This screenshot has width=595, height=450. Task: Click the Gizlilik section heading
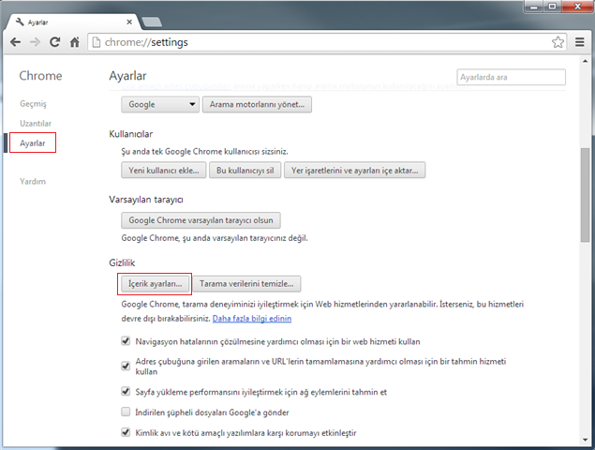tap(122, 262)
